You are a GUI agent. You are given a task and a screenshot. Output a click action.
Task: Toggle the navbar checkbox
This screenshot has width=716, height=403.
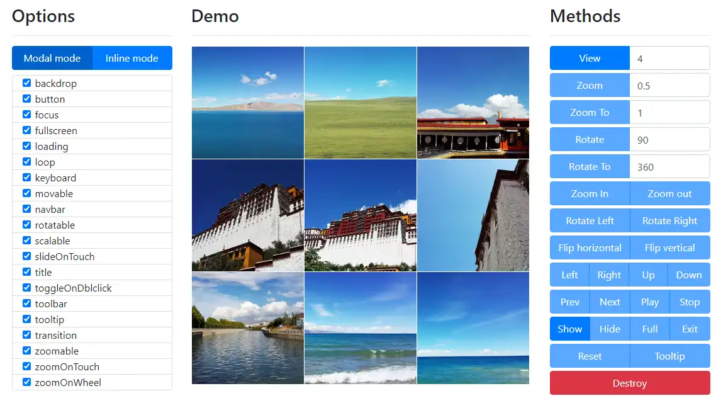pyautogui.click(x=27, y=209)
